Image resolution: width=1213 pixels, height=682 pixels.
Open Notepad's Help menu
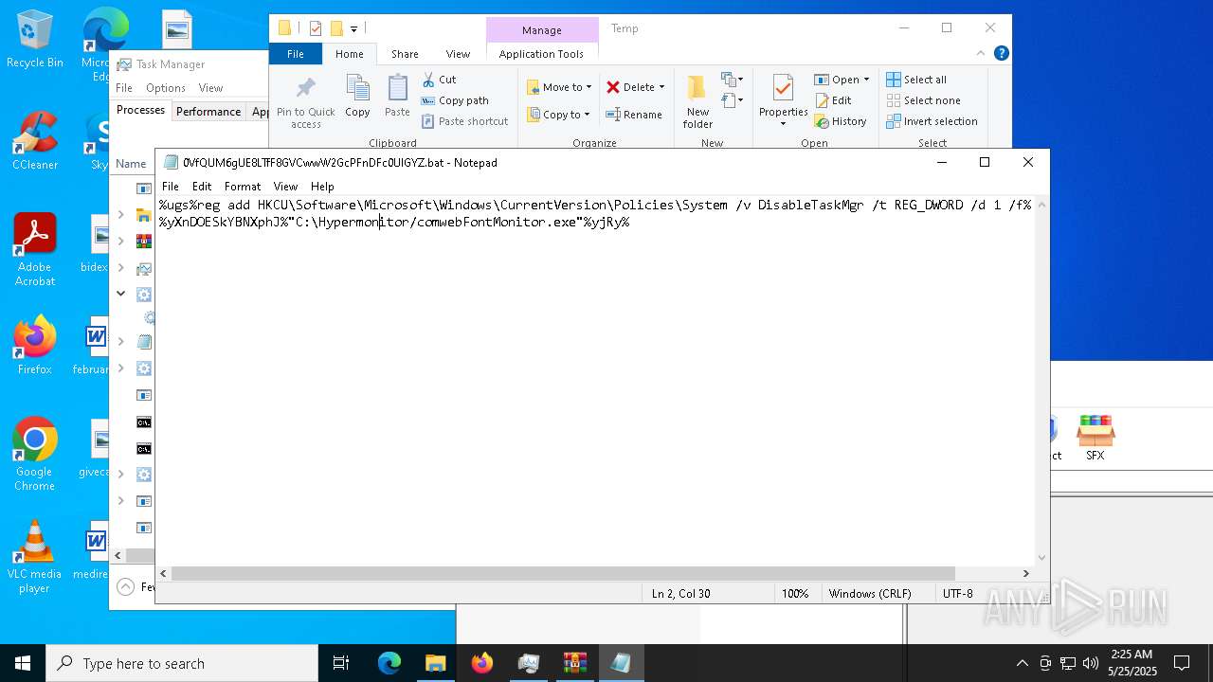pyautogui.click(x=322, y=187)
